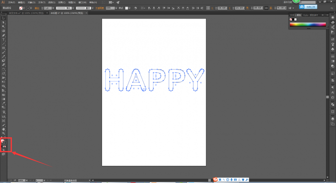This screenshot has height=183, width=336.
Task: Open the Layers panel icon
Action: 333,119
